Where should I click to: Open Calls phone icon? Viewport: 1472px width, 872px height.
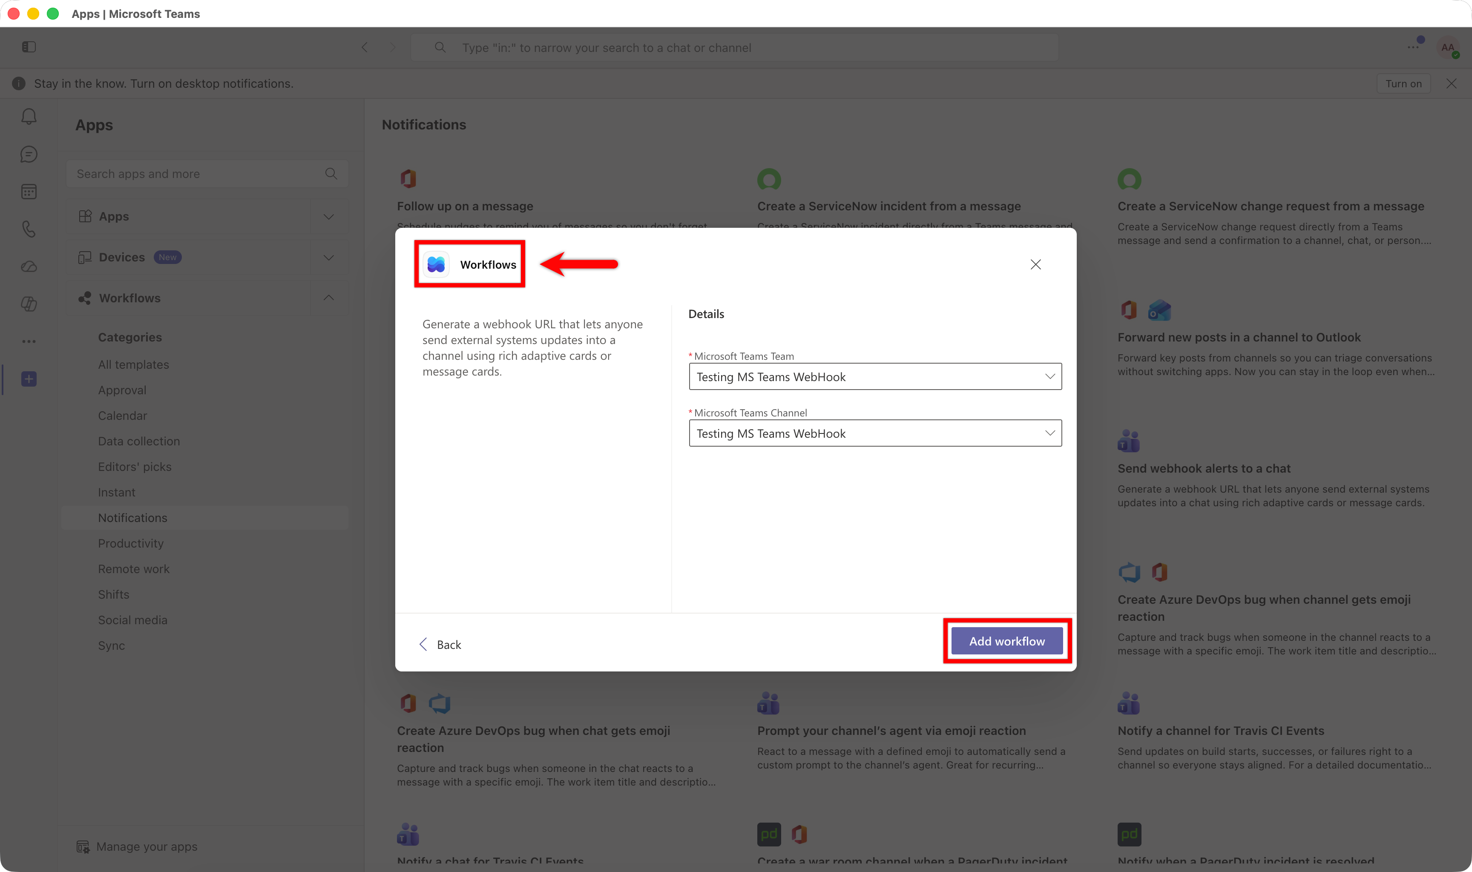coord(29,229)
